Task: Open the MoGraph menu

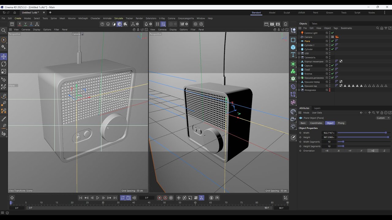Action: coord(83,18)
